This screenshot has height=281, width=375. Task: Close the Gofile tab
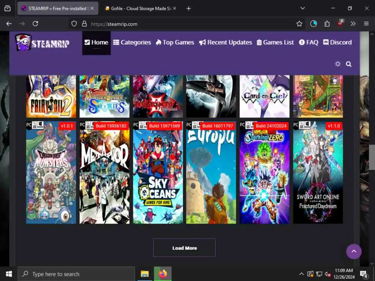175,8
